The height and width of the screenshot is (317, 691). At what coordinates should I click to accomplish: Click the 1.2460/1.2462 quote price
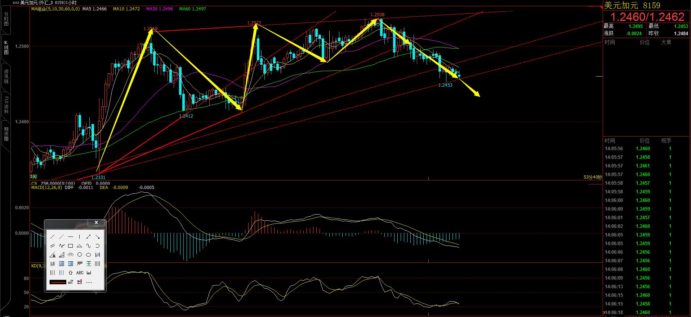(647, 17)
